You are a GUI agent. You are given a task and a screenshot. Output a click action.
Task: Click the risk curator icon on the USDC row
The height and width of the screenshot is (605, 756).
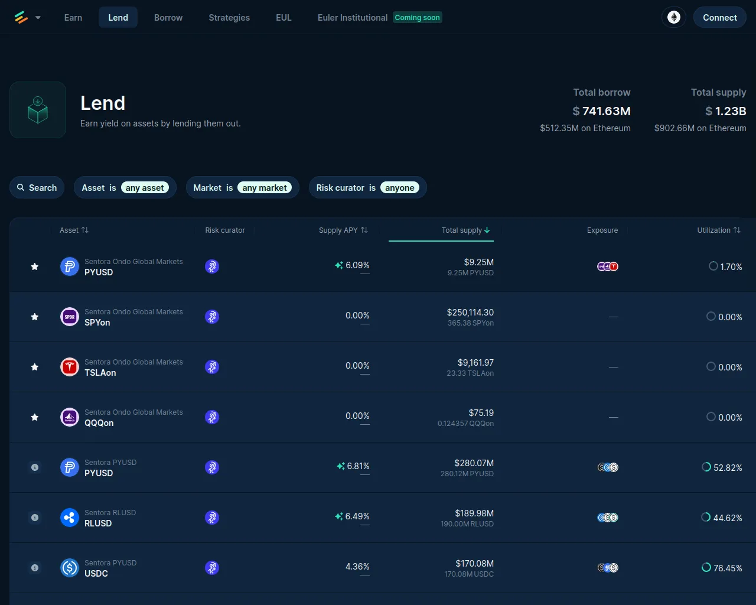tap(212, 568)
